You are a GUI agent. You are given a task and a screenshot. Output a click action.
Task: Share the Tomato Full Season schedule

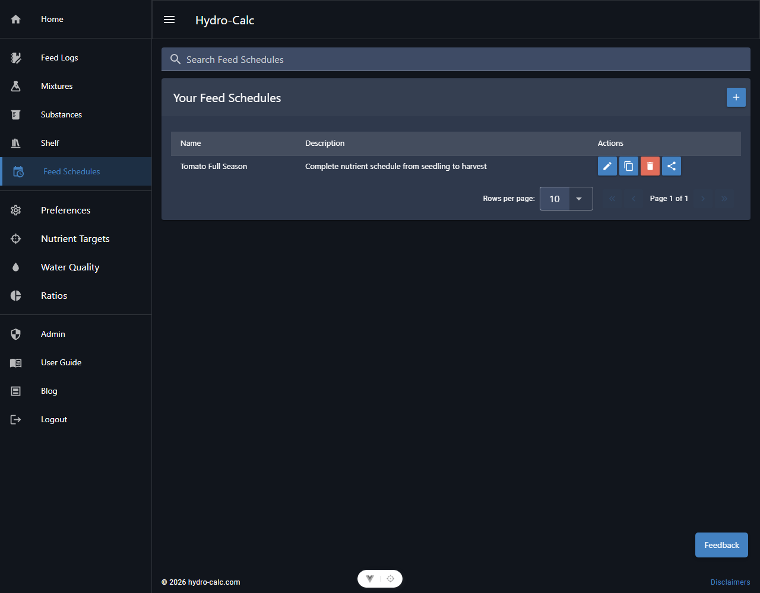coord(672,166)
